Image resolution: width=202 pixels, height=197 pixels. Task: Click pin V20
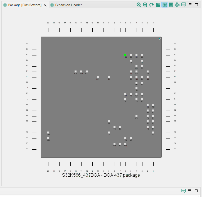pyautogui.click(x=48, y=138)
